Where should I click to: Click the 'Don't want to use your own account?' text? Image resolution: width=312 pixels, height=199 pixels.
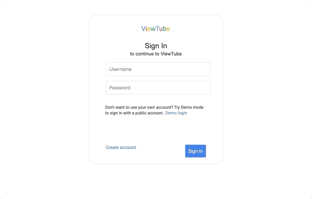tap(139, 107)
